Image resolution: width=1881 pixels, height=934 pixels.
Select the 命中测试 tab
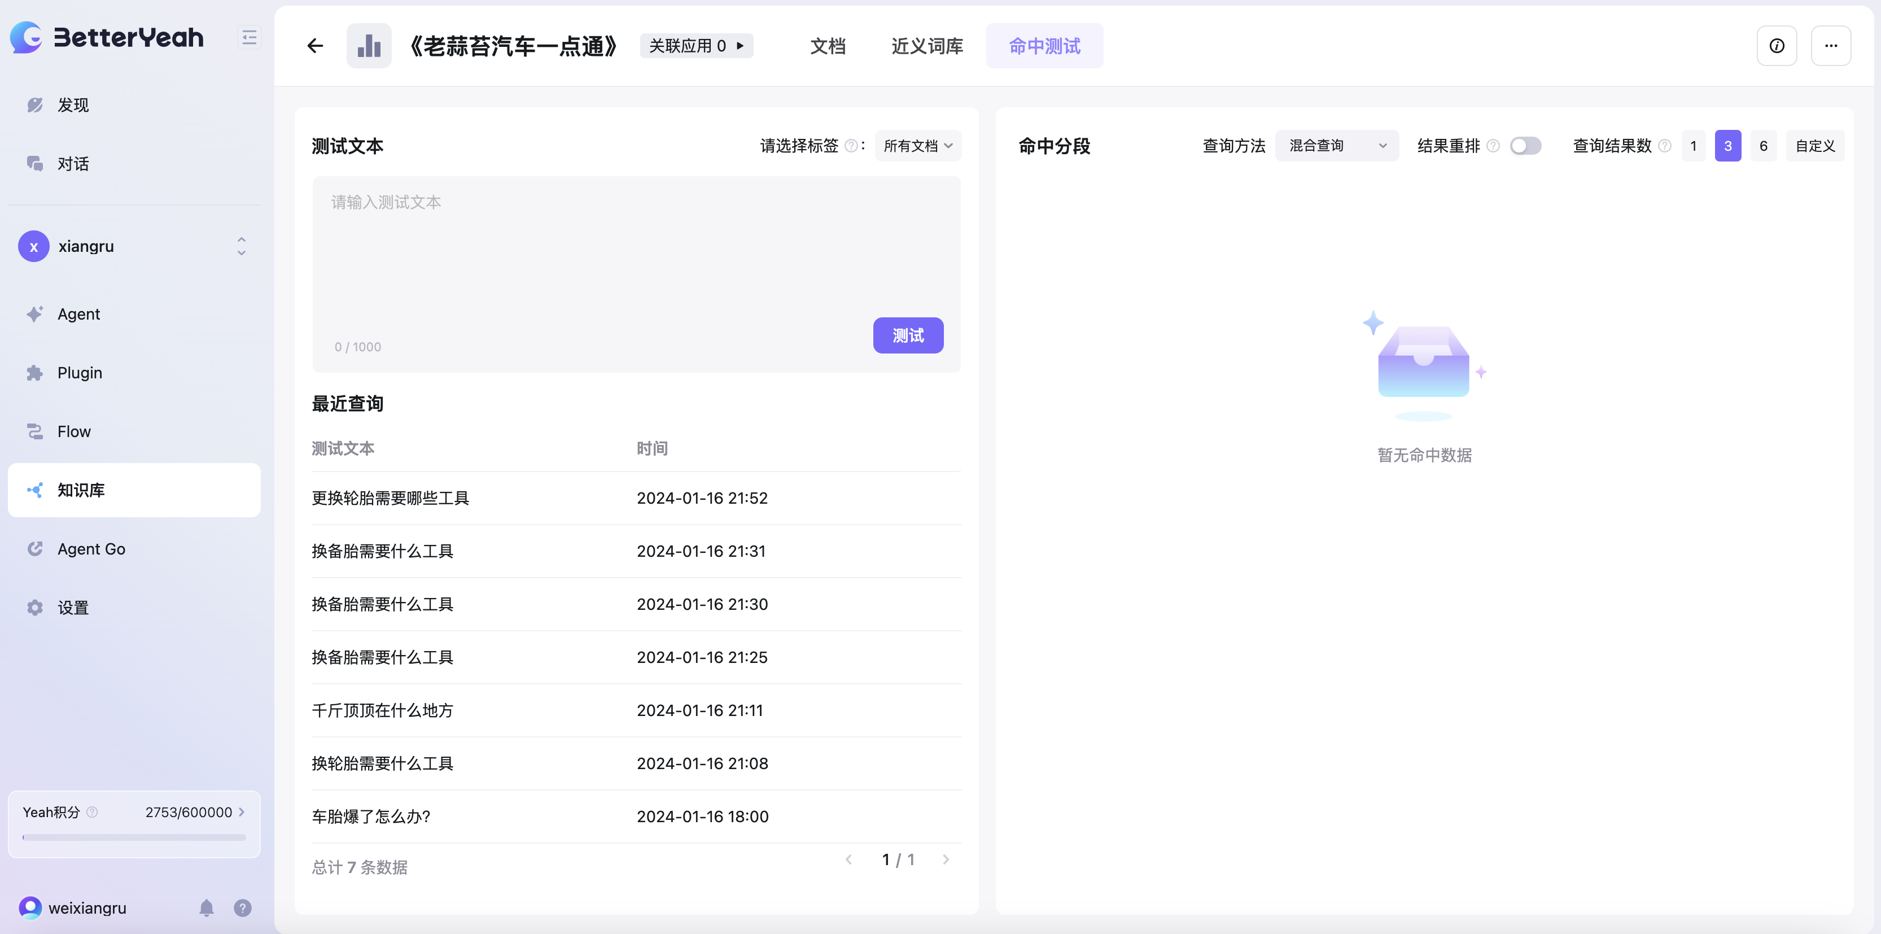point(1044,46)
